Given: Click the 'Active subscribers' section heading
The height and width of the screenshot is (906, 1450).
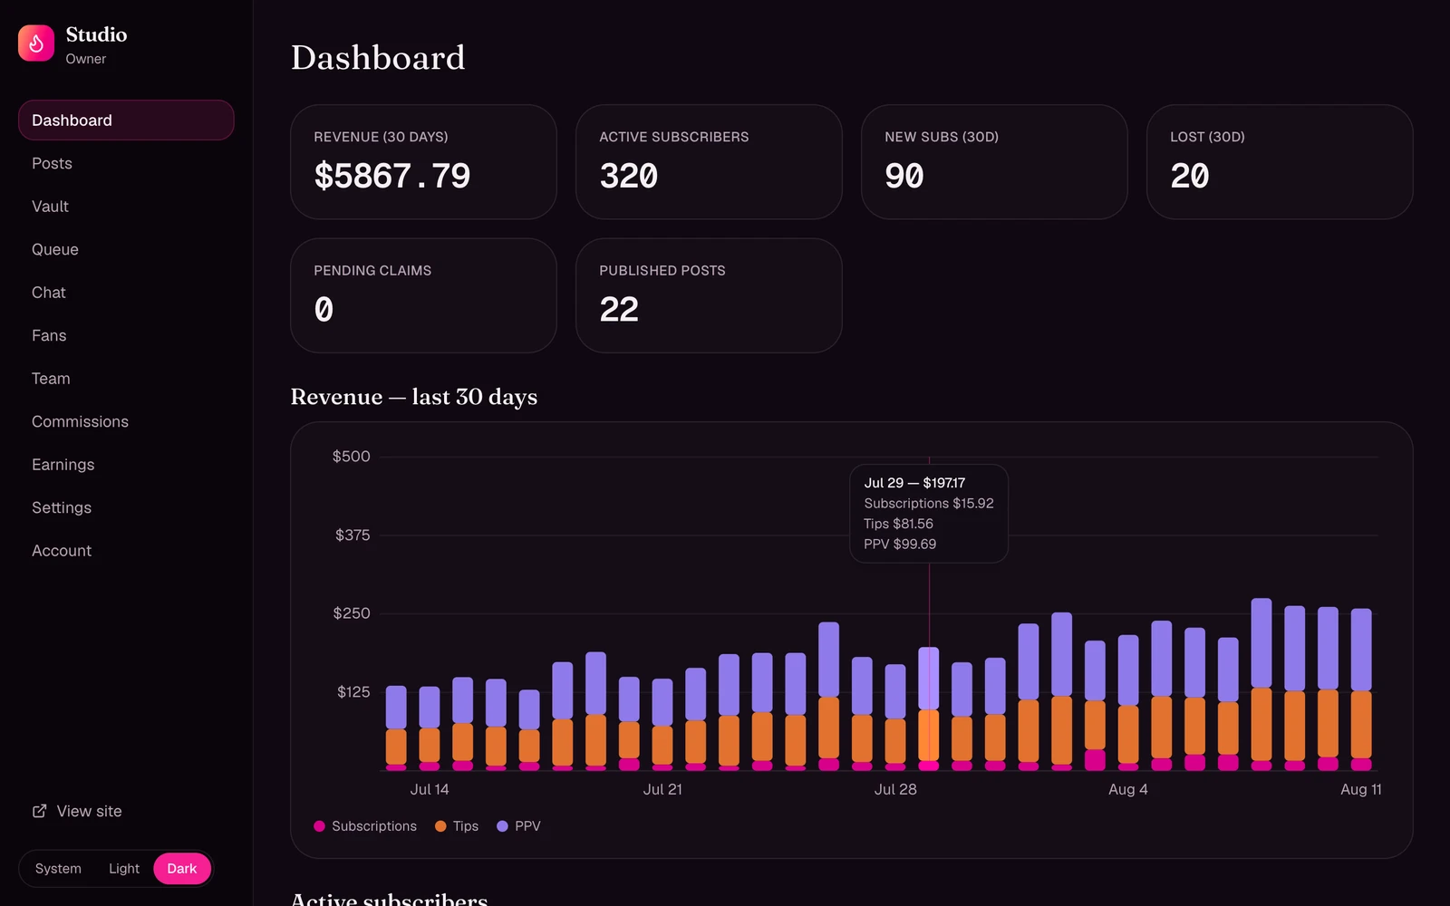Looking at the screenshot, I should 389,899.
